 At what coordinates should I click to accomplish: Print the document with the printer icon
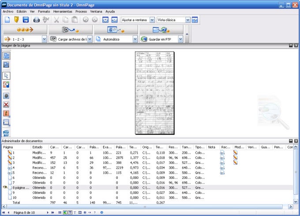pyautogui.click(x=36, y=20)
